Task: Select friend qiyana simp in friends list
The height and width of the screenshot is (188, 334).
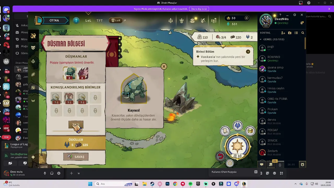Action: [281, 69]
